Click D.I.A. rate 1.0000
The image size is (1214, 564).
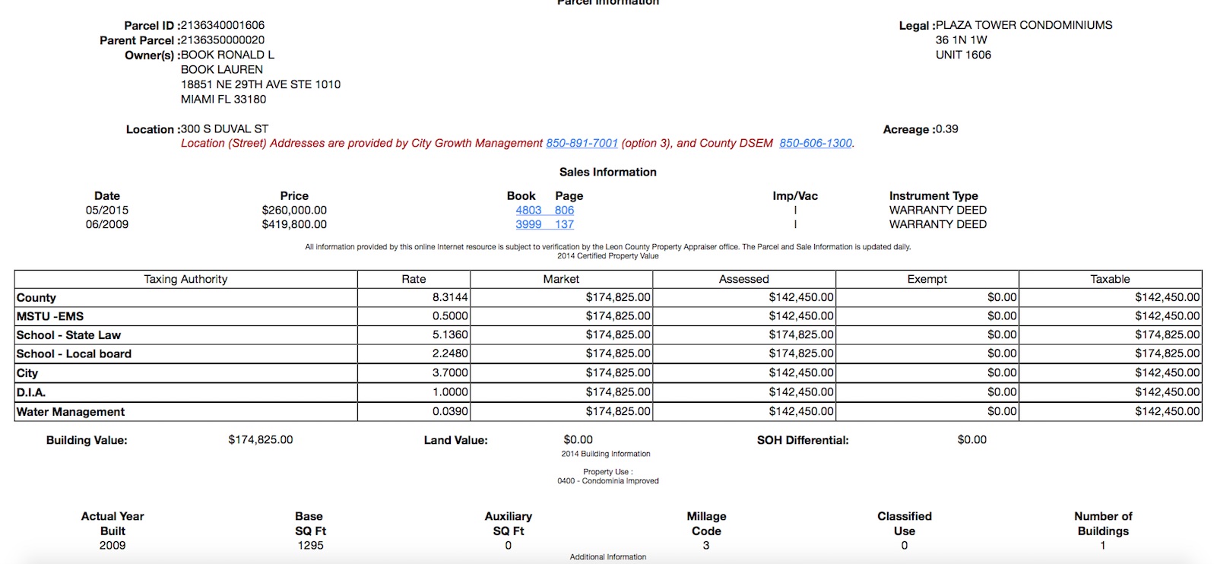click(x=450, y=392)
